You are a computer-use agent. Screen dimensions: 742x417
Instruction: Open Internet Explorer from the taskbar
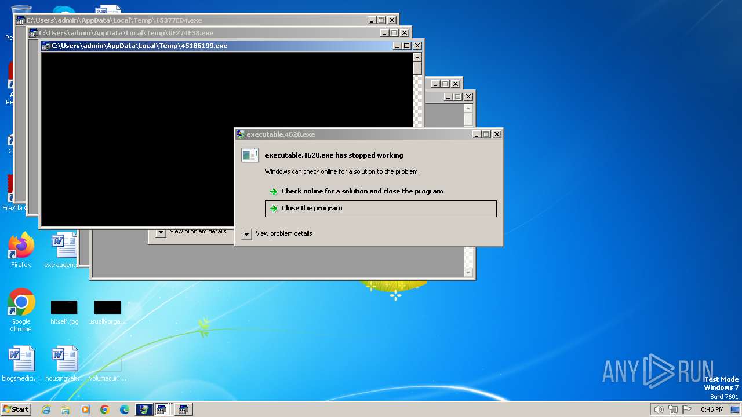46,409
